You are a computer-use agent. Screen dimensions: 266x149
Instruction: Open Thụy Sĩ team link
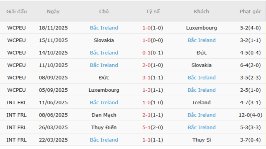(x=201, y=140)
